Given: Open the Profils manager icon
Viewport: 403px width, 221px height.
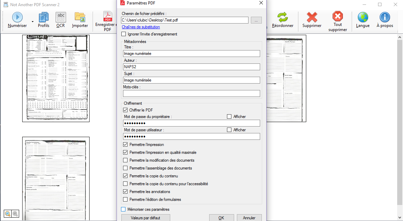Looking at the screenshot, I should coord(43,16).
